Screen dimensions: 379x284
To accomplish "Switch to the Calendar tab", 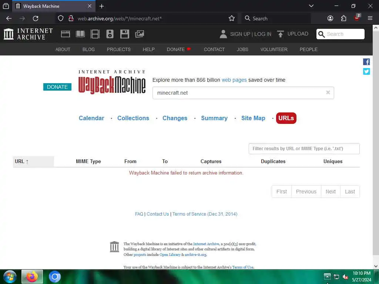I will tap(91, 118).
